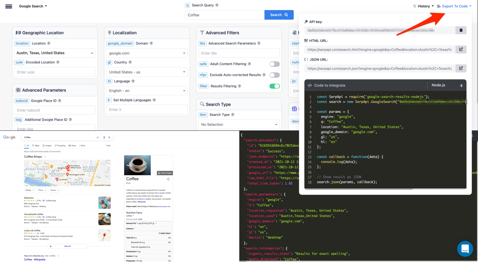Click Additional Google Place ID help icon
This screenshot has width=478, height=262.
[70, 120]
